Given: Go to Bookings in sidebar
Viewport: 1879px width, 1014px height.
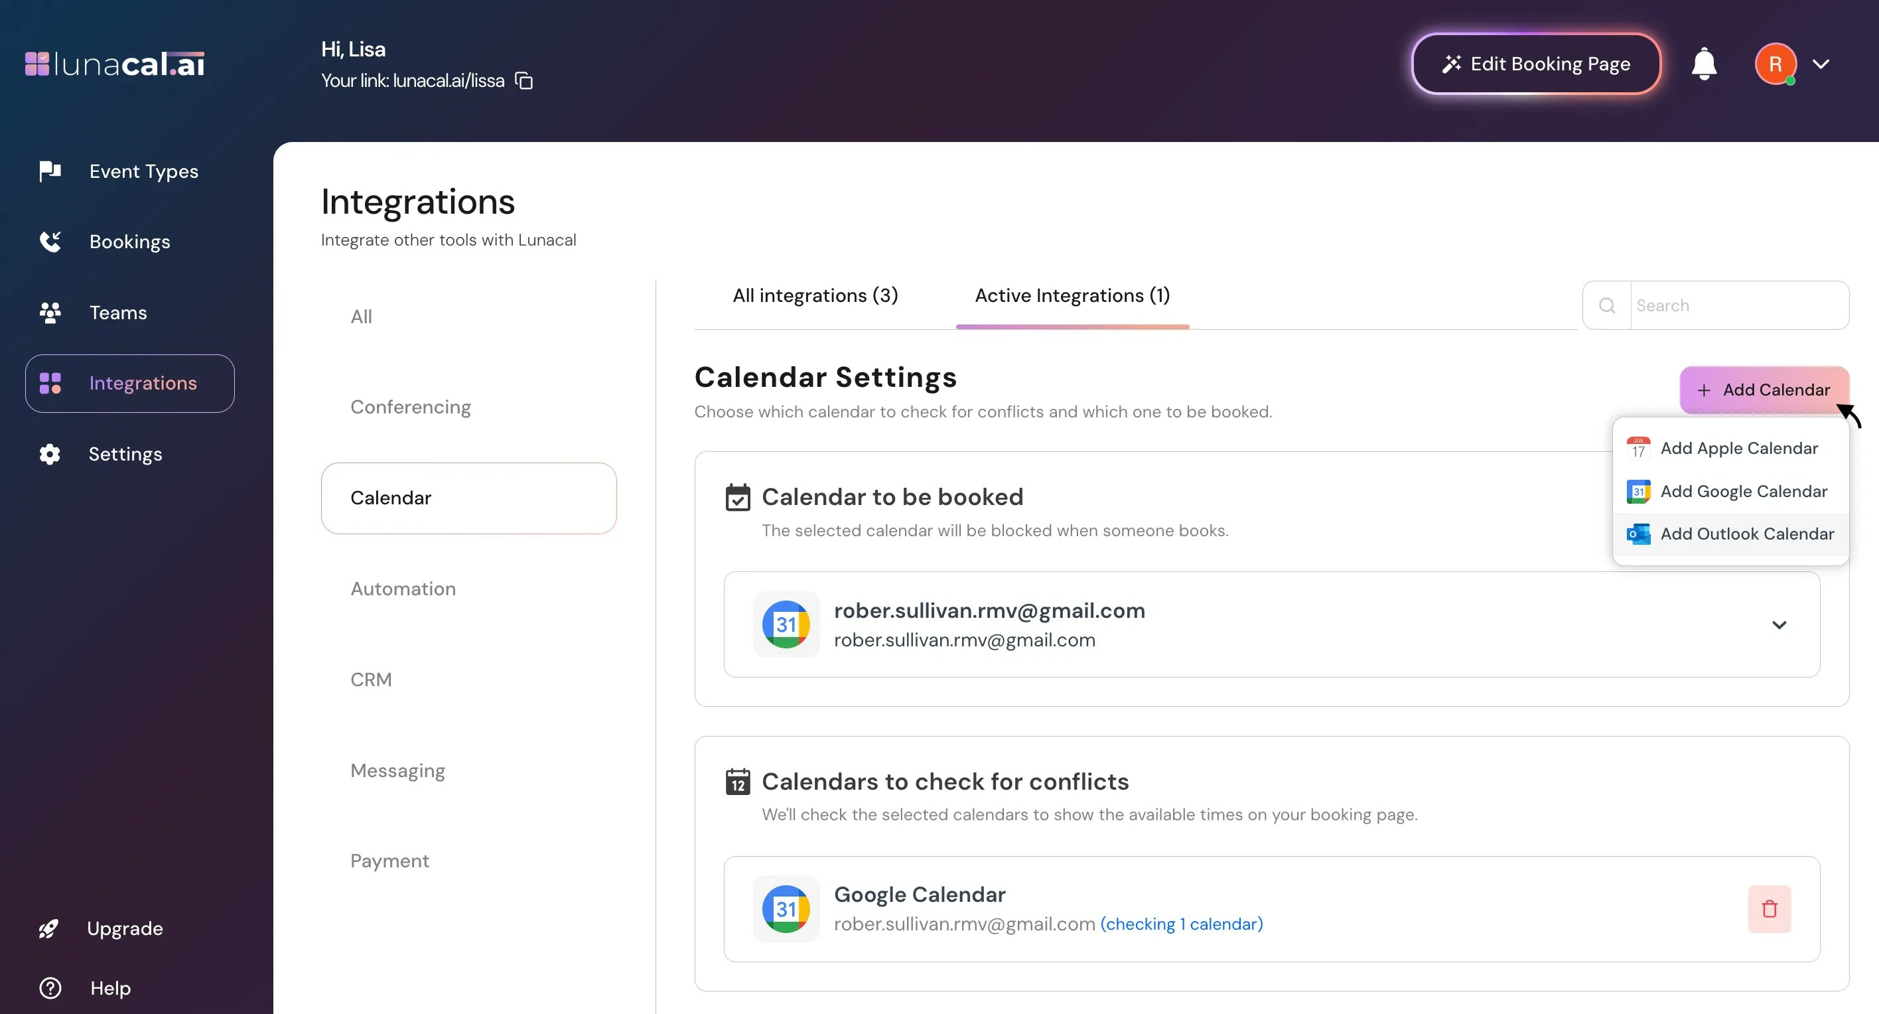Looking at the screenshot, I should (129, 242).
